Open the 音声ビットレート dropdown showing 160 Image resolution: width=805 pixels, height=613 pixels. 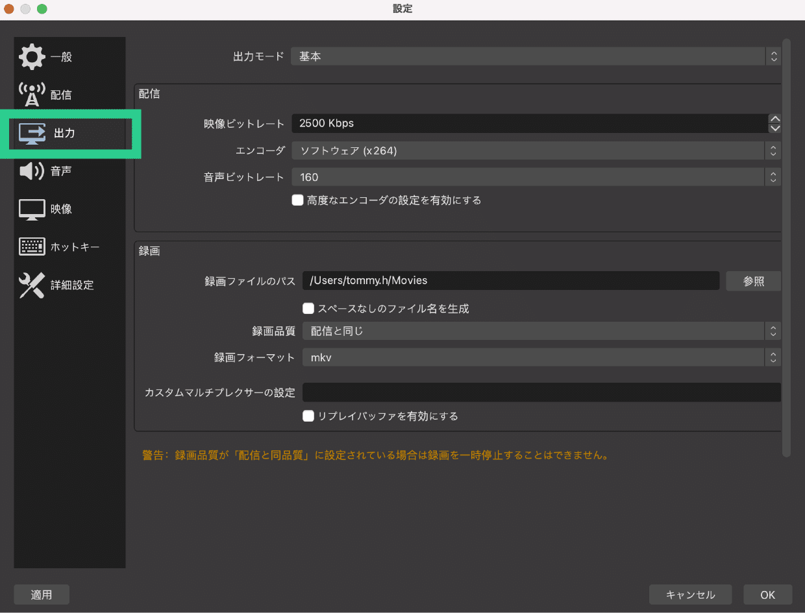pyautogui.click(x=536, y=176)
